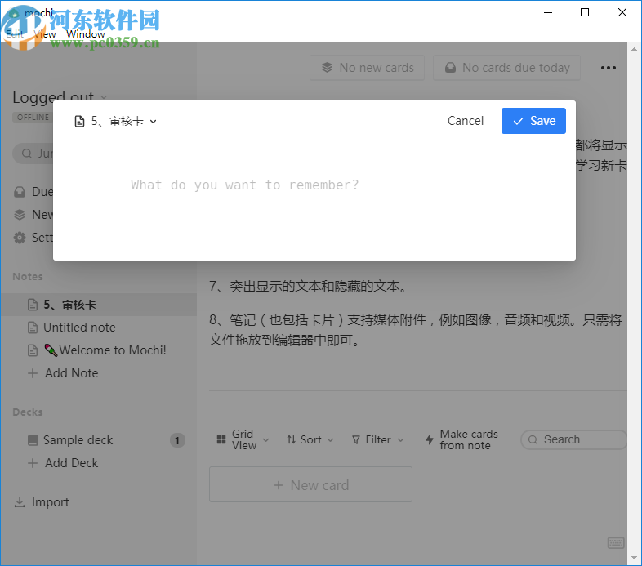Open the Due inbox icon in sidebar

pos(20,192)
